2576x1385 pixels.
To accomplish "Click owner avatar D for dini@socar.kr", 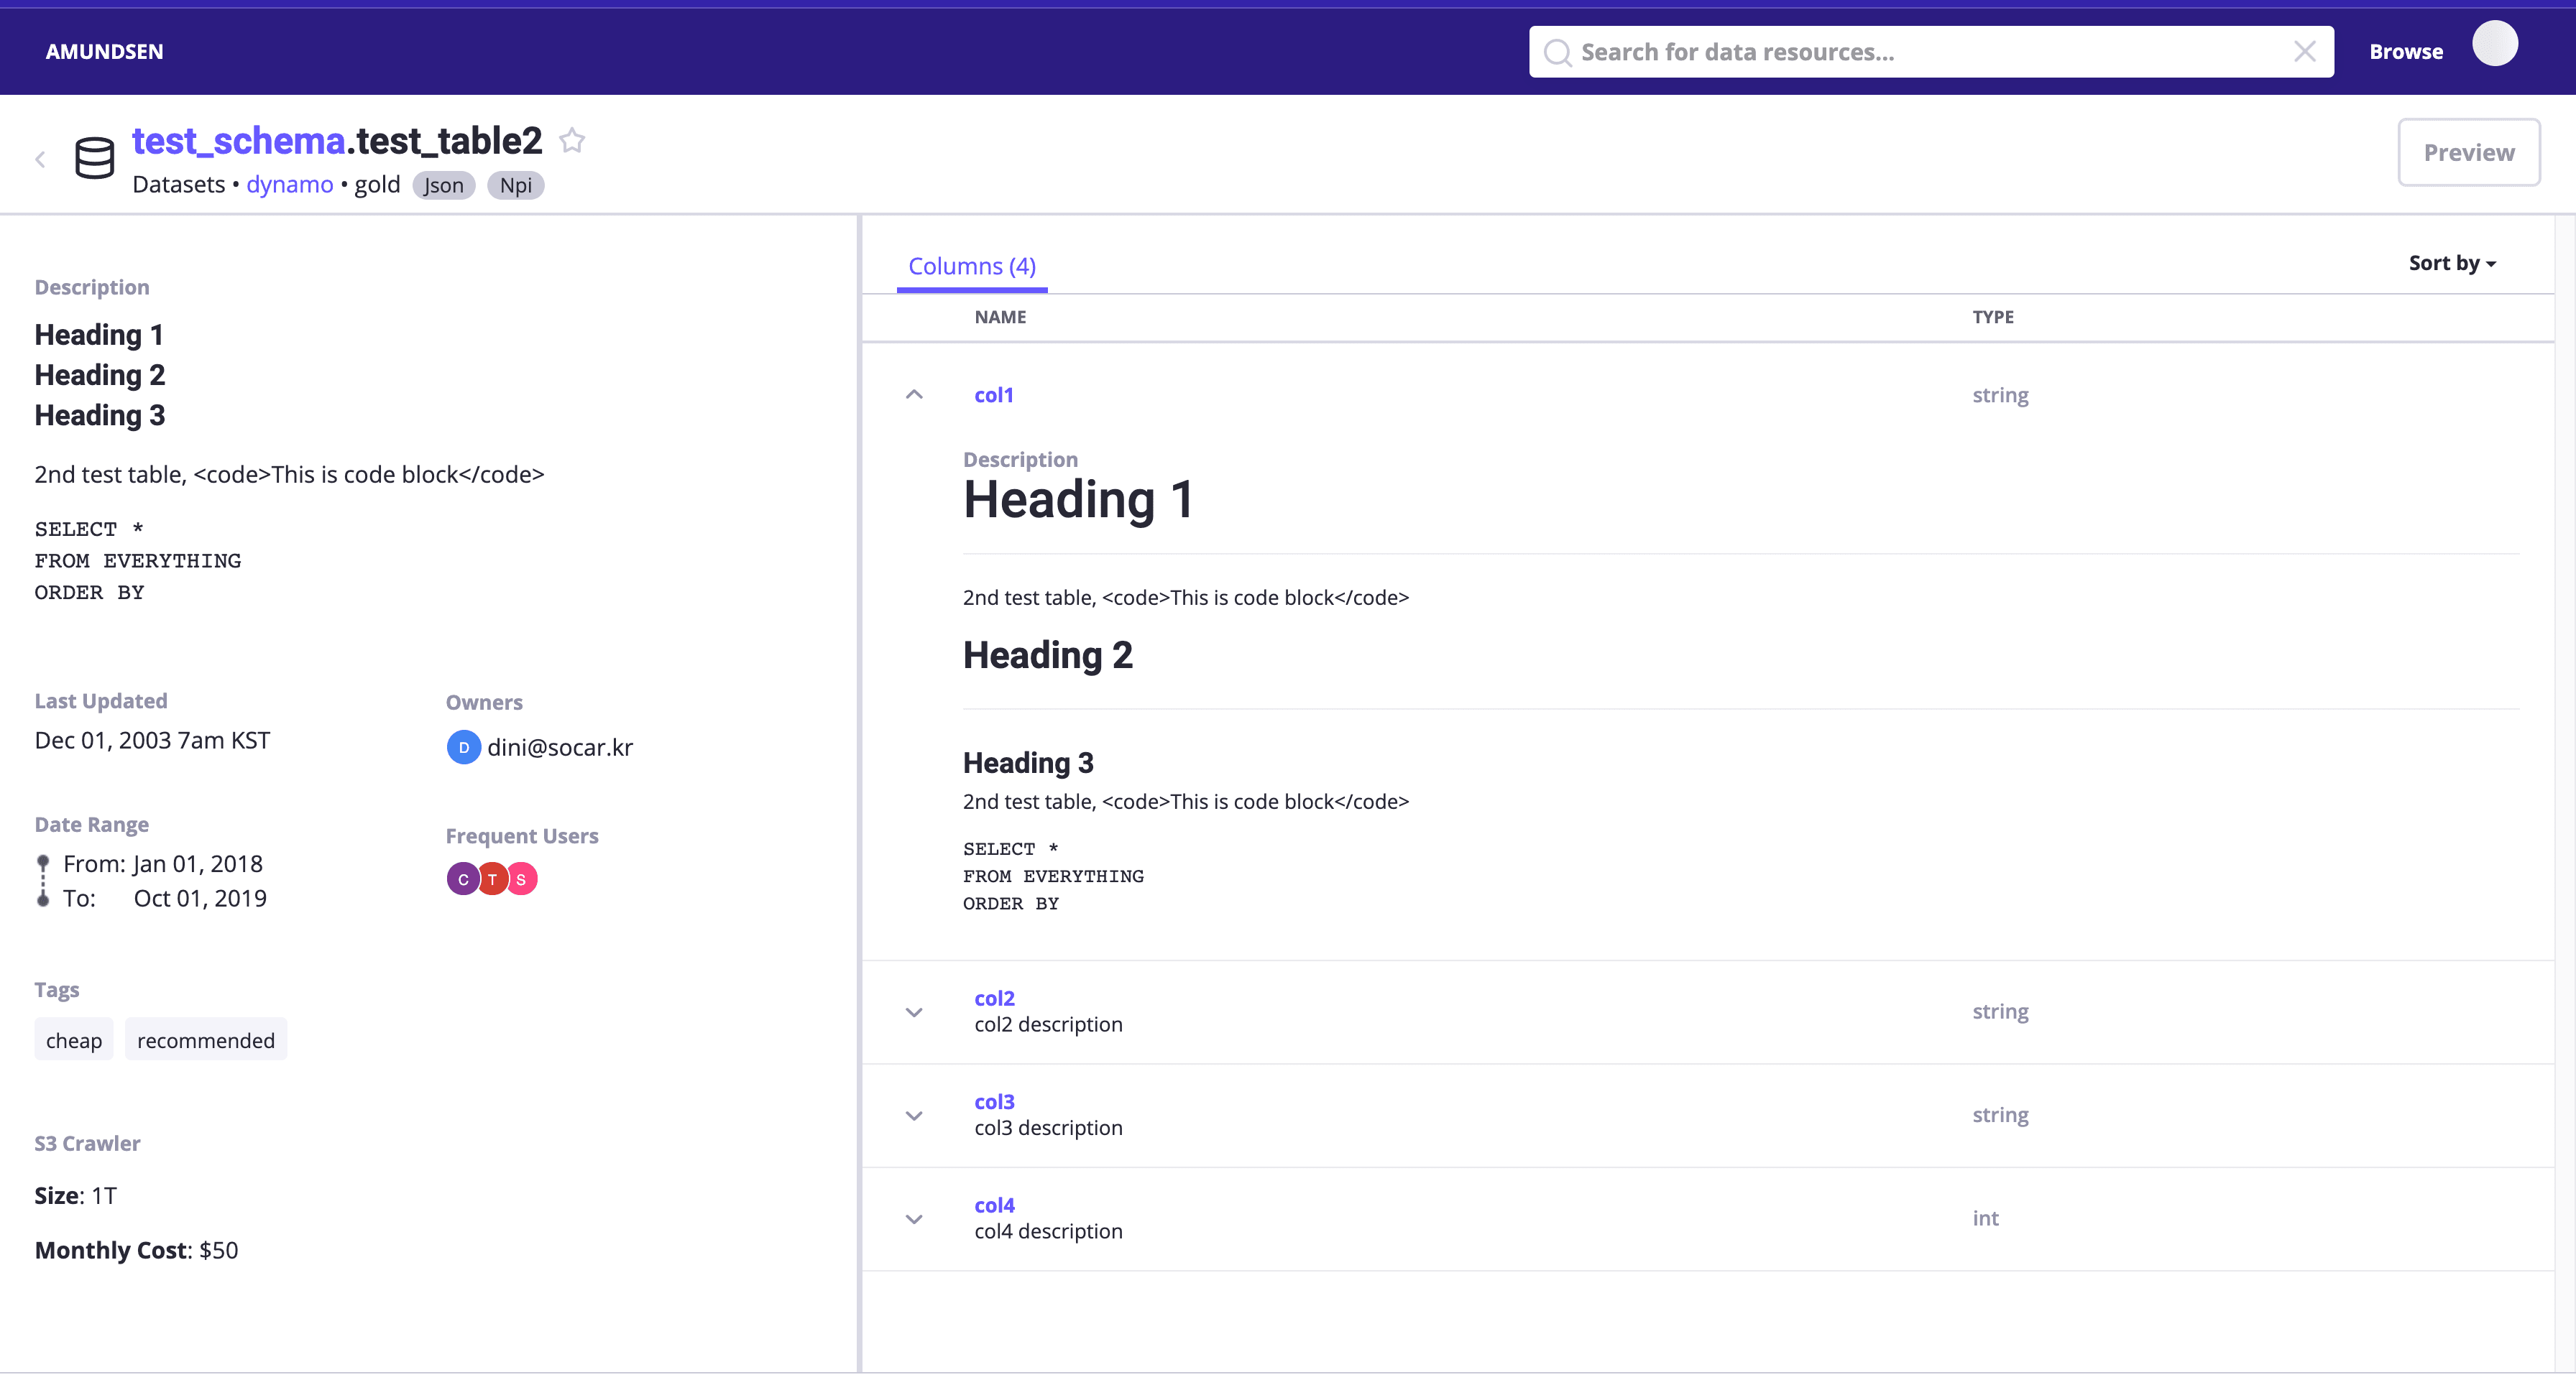I will pyautogui.click(x=463, y=748).
